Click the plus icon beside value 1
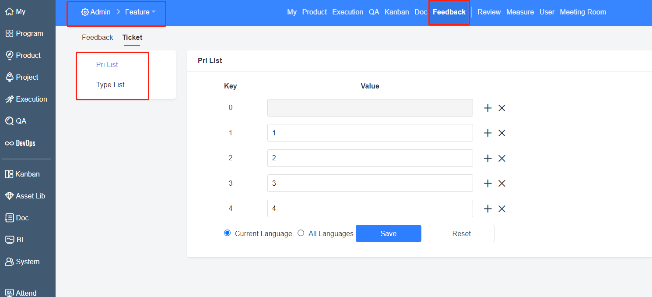Viewport: 652px width, 297px height. (x=488, y=133)
